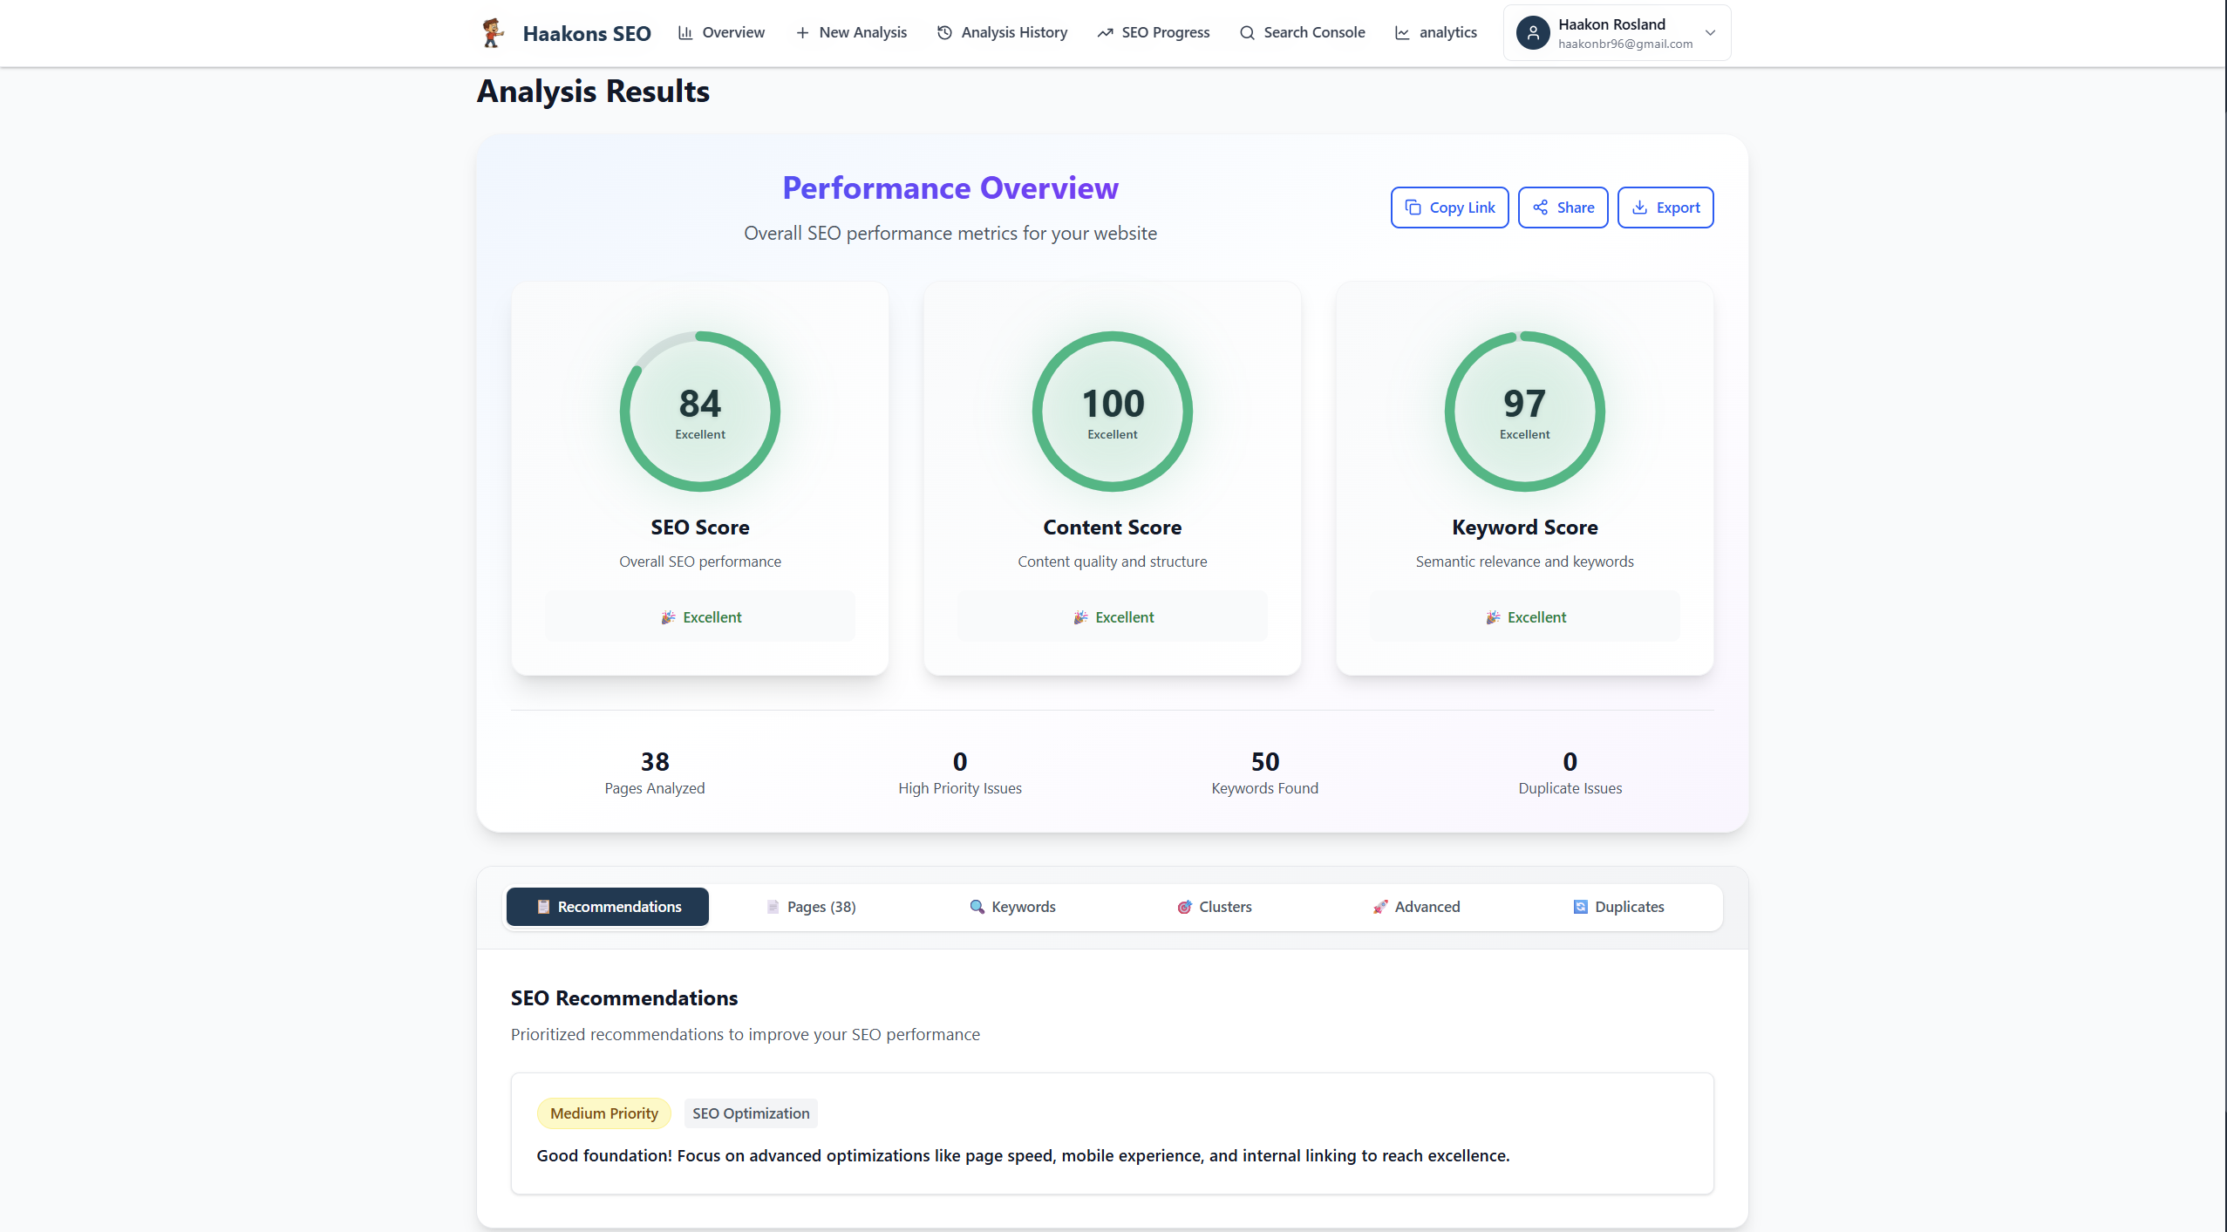
Task: Expand the Haakon Rosland account dropdown
Action: (1709, 33)
